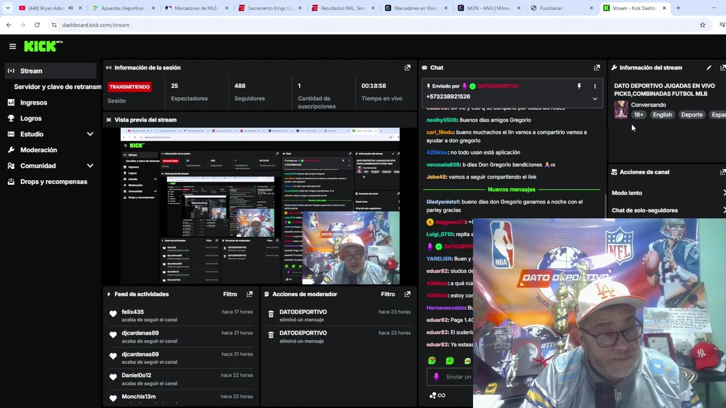Select the second emote above the chat input

450,360
